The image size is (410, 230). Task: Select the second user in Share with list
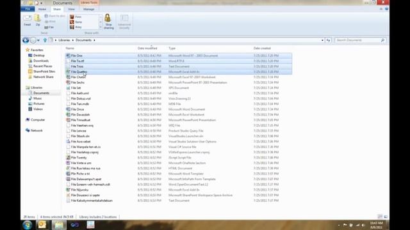76,22
